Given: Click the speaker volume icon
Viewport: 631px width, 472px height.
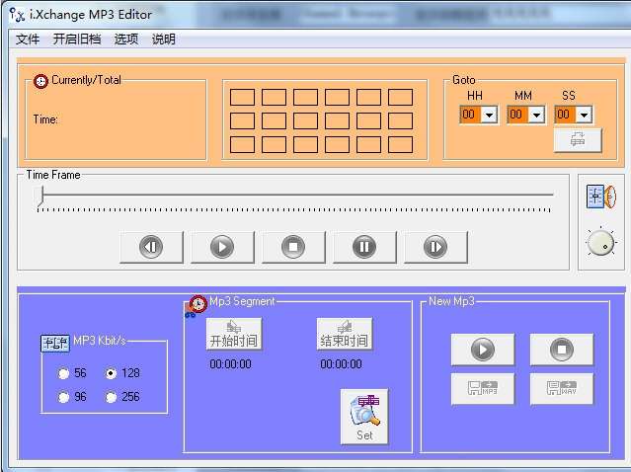Looking at the screenshot, I should tap(600, 197).
